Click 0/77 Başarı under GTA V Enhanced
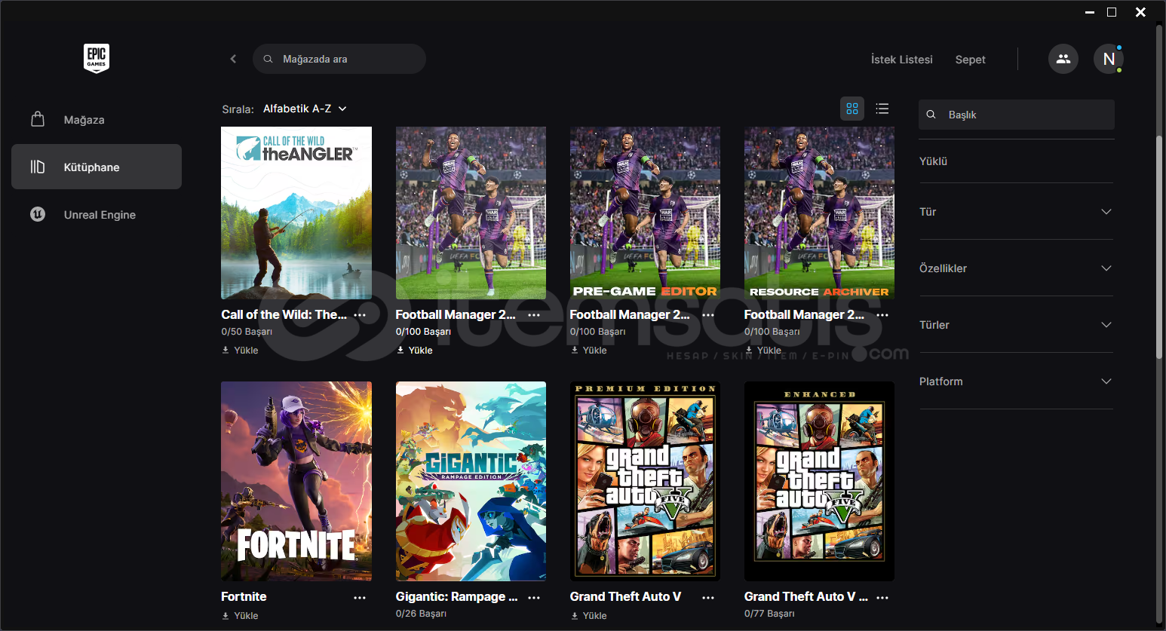The height and width of the screenshot is (631, 1166). [x=769, y=614]
